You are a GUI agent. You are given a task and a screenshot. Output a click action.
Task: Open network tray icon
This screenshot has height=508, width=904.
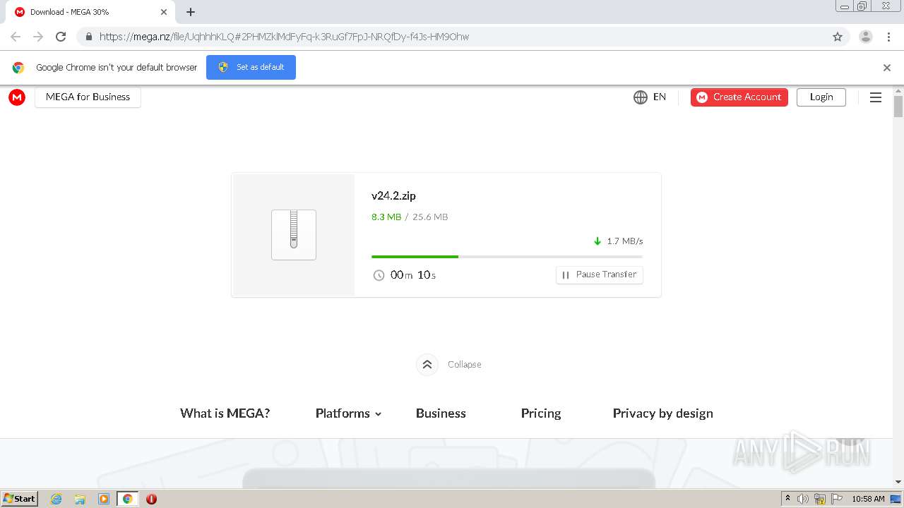click(x=820, y=499)
